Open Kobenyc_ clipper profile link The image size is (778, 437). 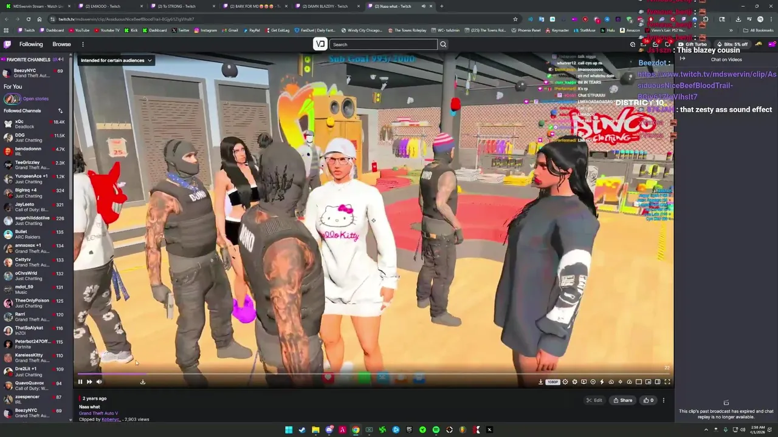[111, 419]
